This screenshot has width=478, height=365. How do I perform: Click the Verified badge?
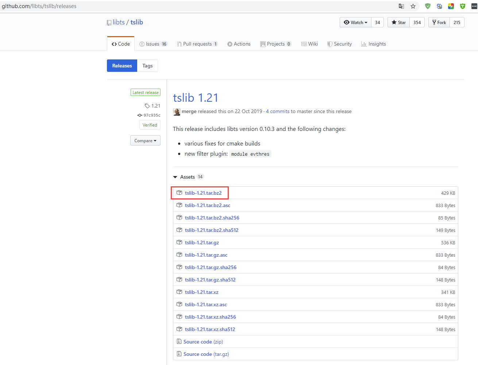click(150, 125)
